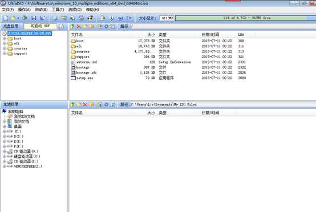Select the bootmgr.efi file row
316x212 pixels.
click(x=159, y=73)
